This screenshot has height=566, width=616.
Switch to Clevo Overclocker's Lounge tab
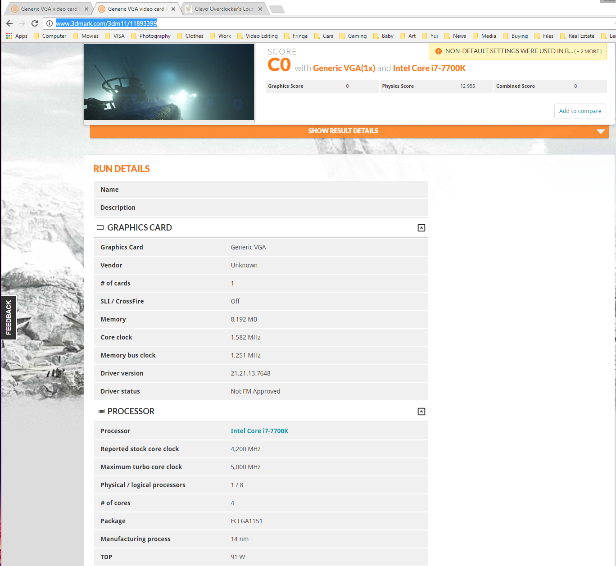(x=224, y=9)
